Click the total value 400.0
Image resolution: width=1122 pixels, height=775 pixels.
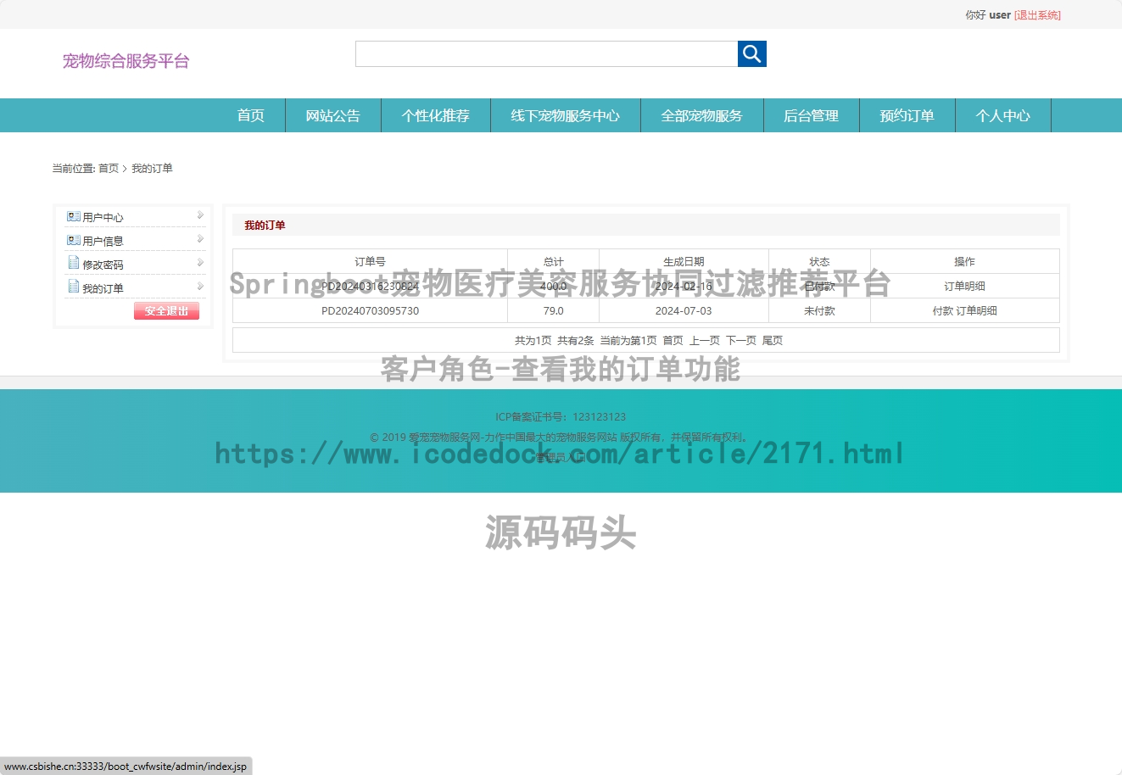[x=553, y=287]
